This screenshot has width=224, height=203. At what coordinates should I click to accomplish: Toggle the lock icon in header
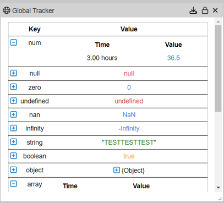coord(205,10)
